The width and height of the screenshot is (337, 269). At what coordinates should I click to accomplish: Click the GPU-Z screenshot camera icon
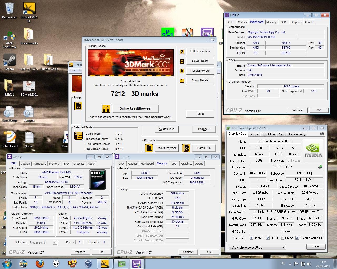322,134
